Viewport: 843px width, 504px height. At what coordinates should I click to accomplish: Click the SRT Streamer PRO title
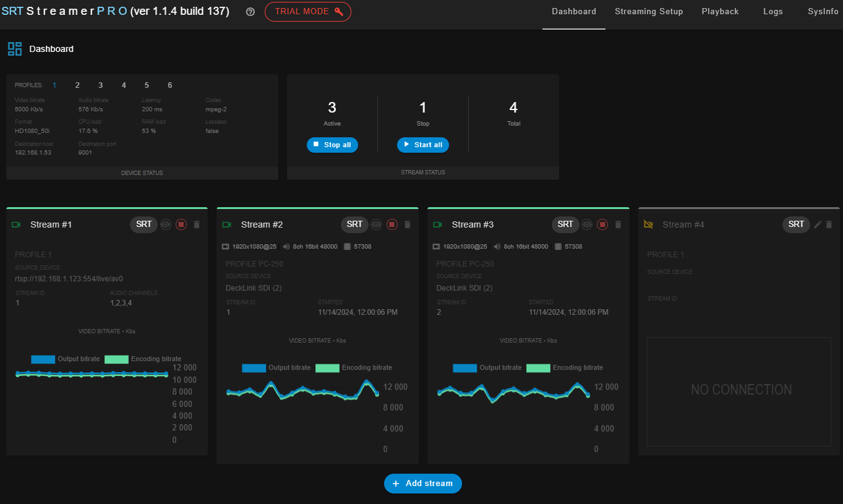coord(115,12)
